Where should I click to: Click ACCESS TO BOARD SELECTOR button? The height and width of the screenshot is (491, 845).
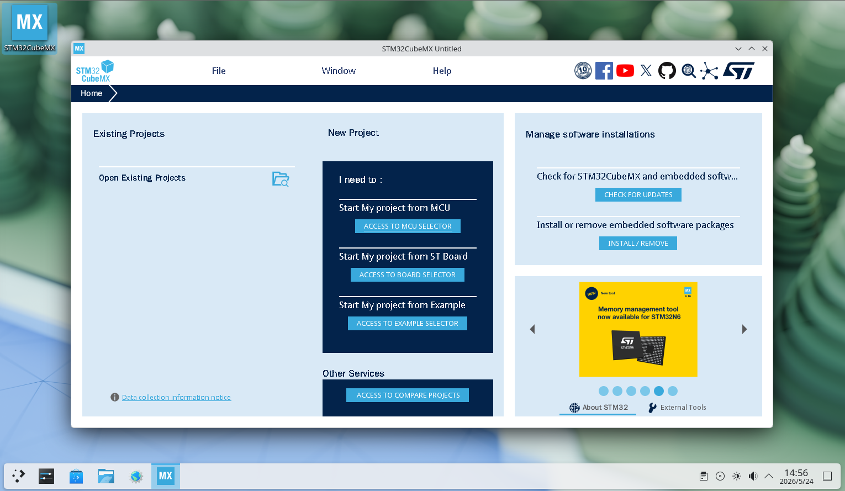[x=408, y=275]
